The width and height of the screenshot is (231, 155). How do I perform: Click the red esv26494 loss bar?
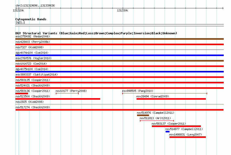point(171,99)
